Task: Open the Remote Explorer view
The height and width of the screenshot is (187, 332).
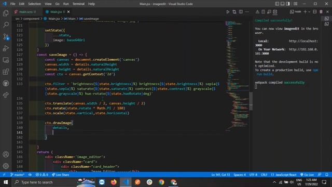Action: coord(6,60)
